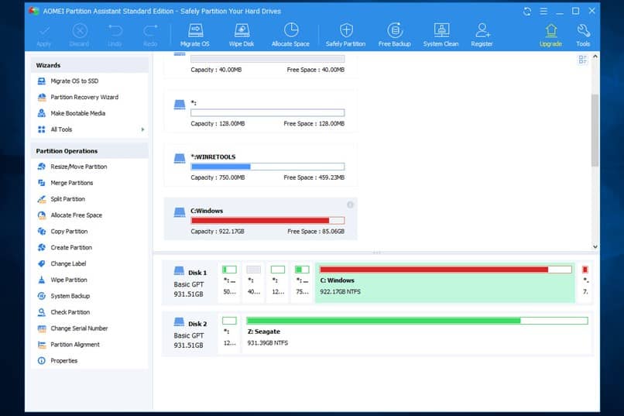The width and height of the screenshot is (624, 416).
Task: Click the Undo arrow icon
Action: click(x=115, y=31)
